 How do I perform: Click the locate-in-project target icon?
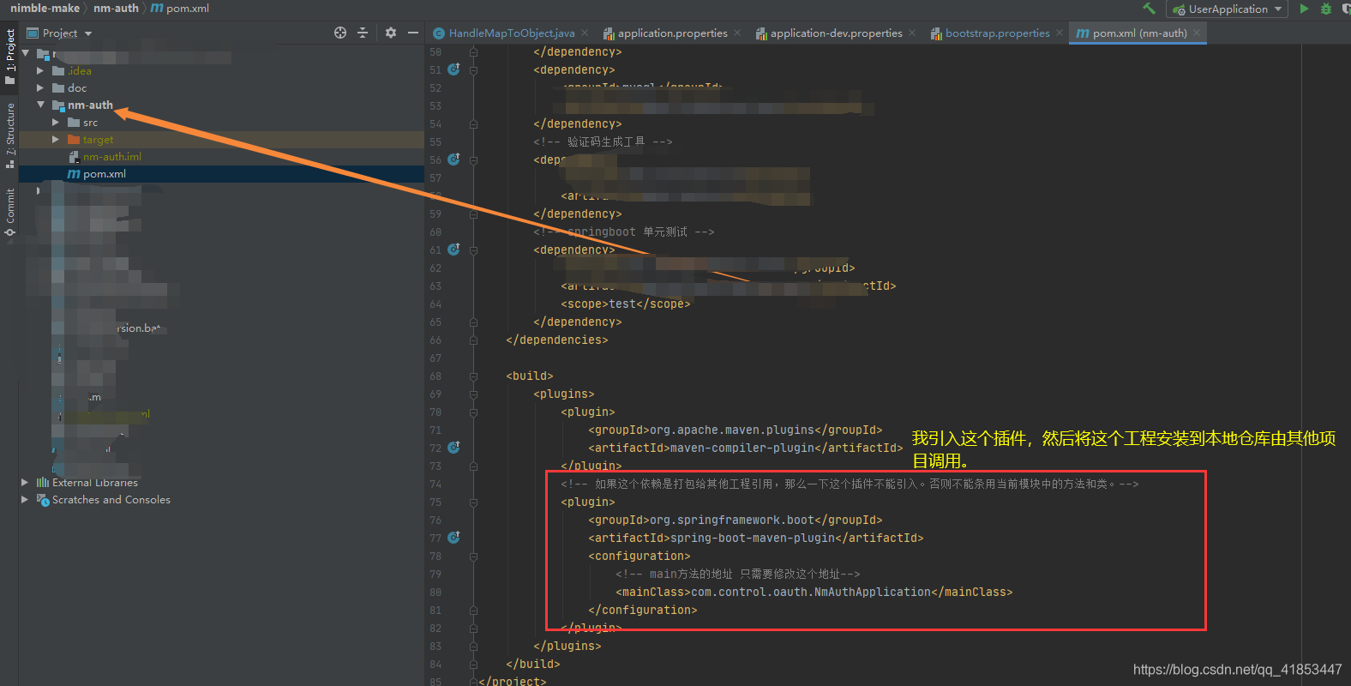340,33
